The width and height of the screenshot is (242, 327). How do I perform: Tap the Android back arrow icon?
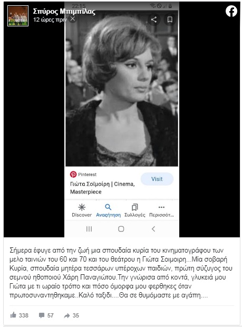[x=153, y=229]
